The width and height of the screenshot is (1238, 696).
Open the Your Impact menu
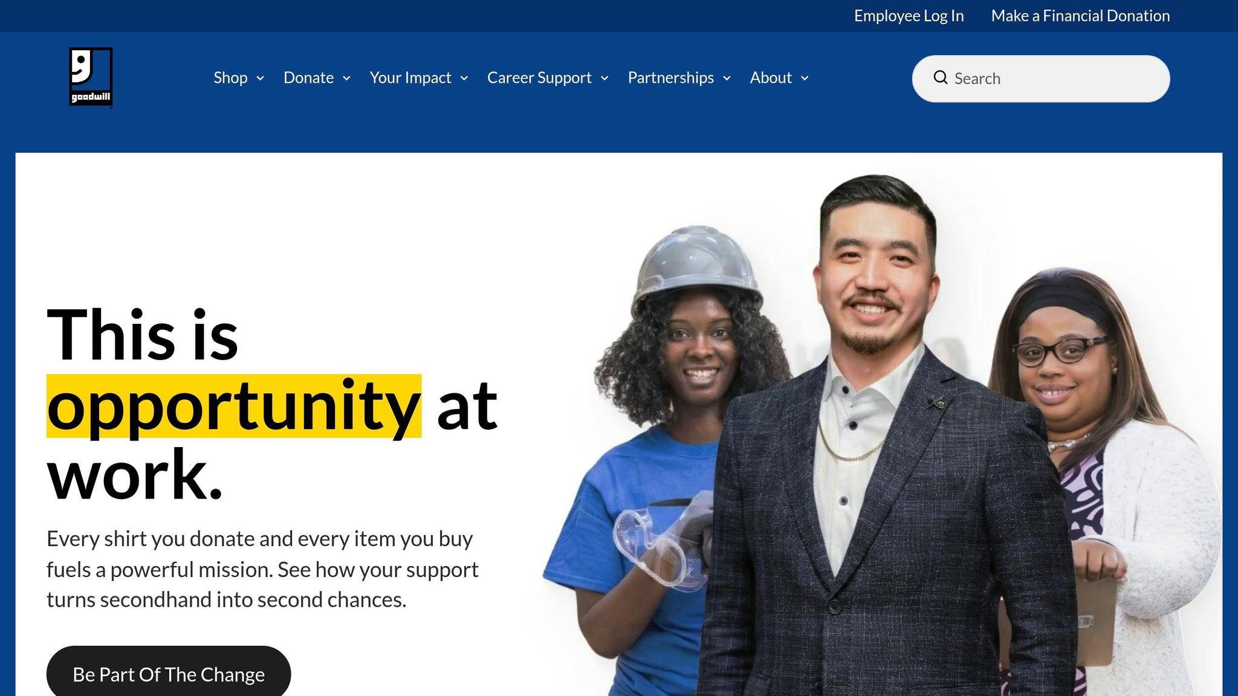tap(419, 78)
